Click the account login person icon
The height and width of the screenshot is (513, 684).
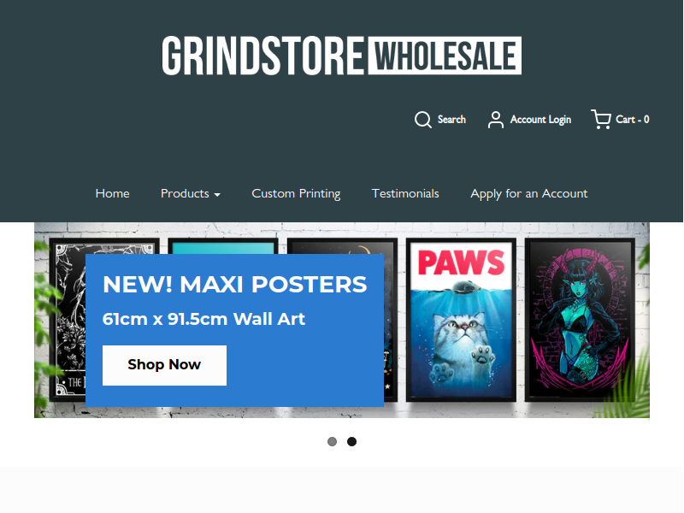click(x=496, y=120)
